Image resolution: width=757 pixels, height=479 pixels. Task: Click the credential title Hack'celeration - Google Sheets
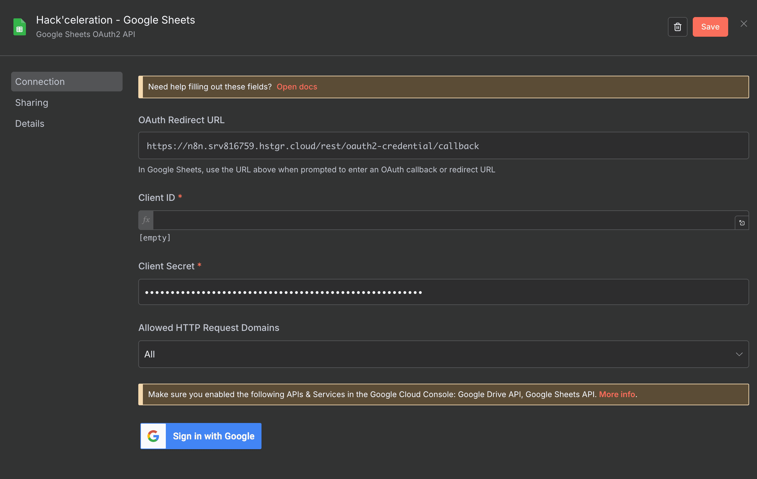pos(115,20)
